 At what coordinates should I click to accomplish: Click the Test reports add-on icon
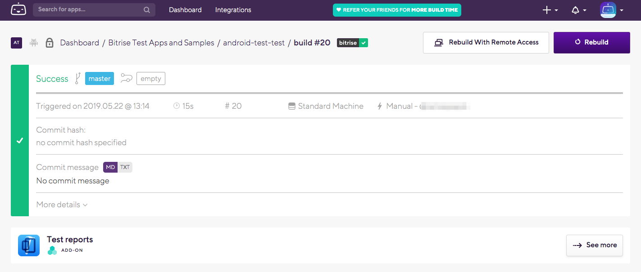[29, 245]
